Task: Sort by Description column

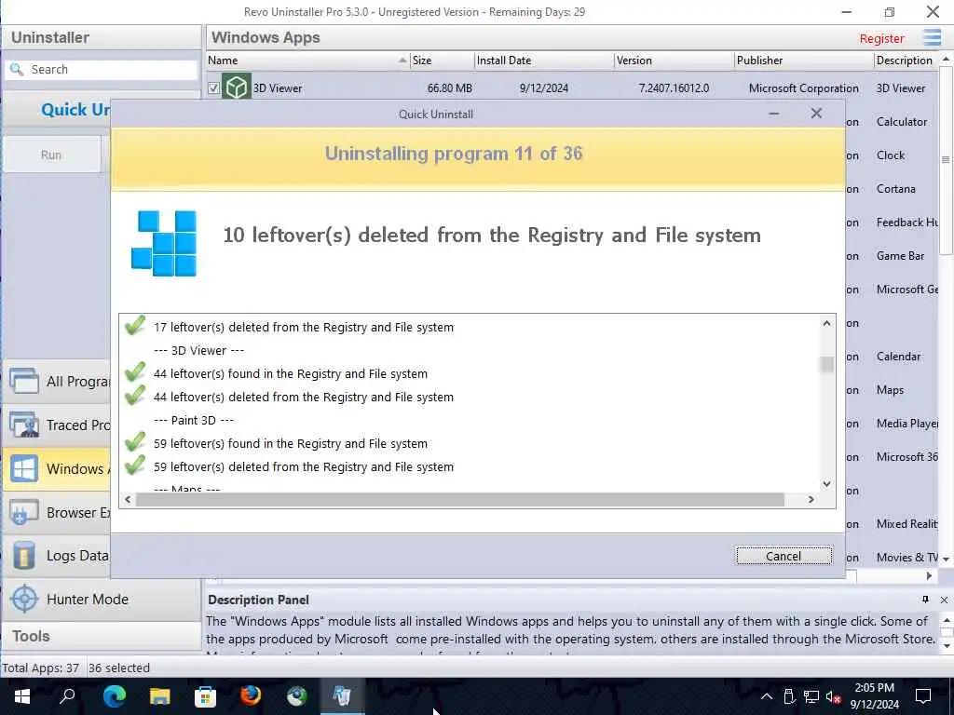Action: click(906, 61)
